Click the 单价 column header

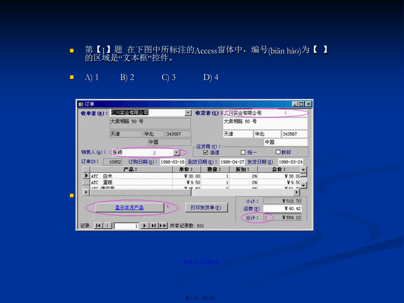[x=187, y=169]
